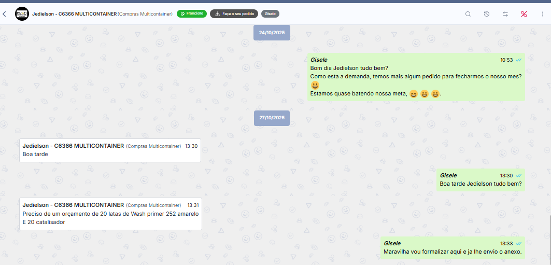The width and height of the screenshot is (551, 265).
Task: Open the three-dot more options menu
Action: tap(542, 14)
